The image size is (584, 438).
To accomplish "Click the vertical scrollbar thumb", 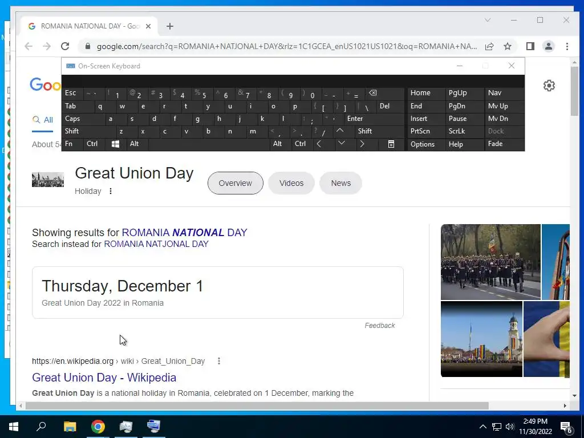I will click(575, 91).
